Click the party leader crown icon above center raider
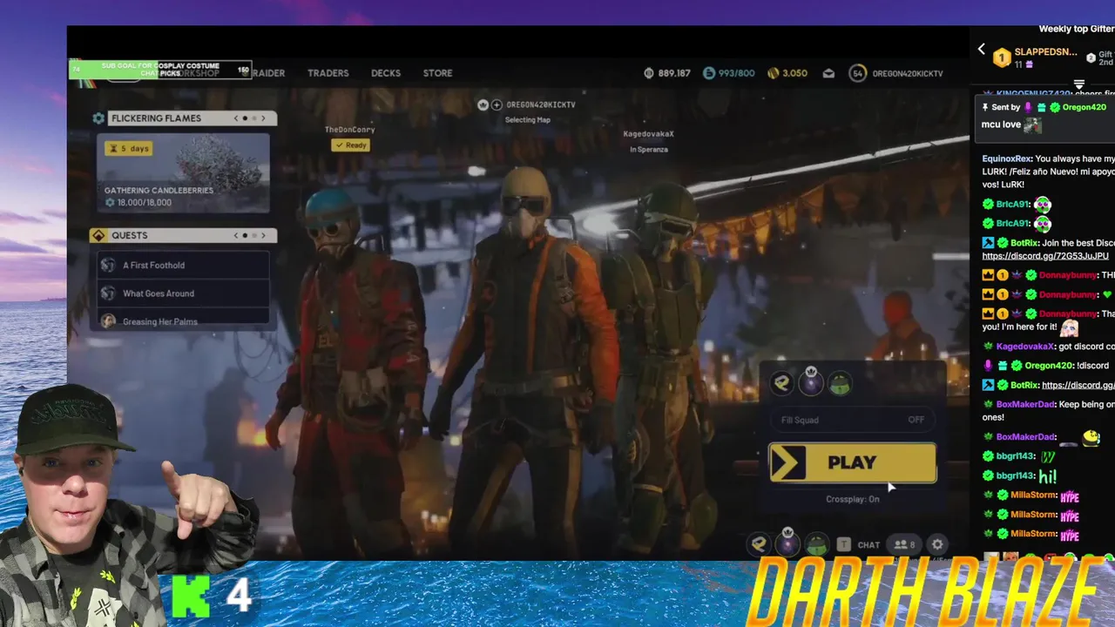 (x=483, y=104)
